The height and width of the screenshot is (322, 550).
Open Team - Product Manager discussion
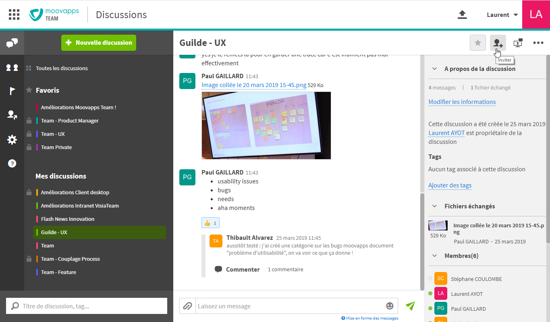coord(70,120)
